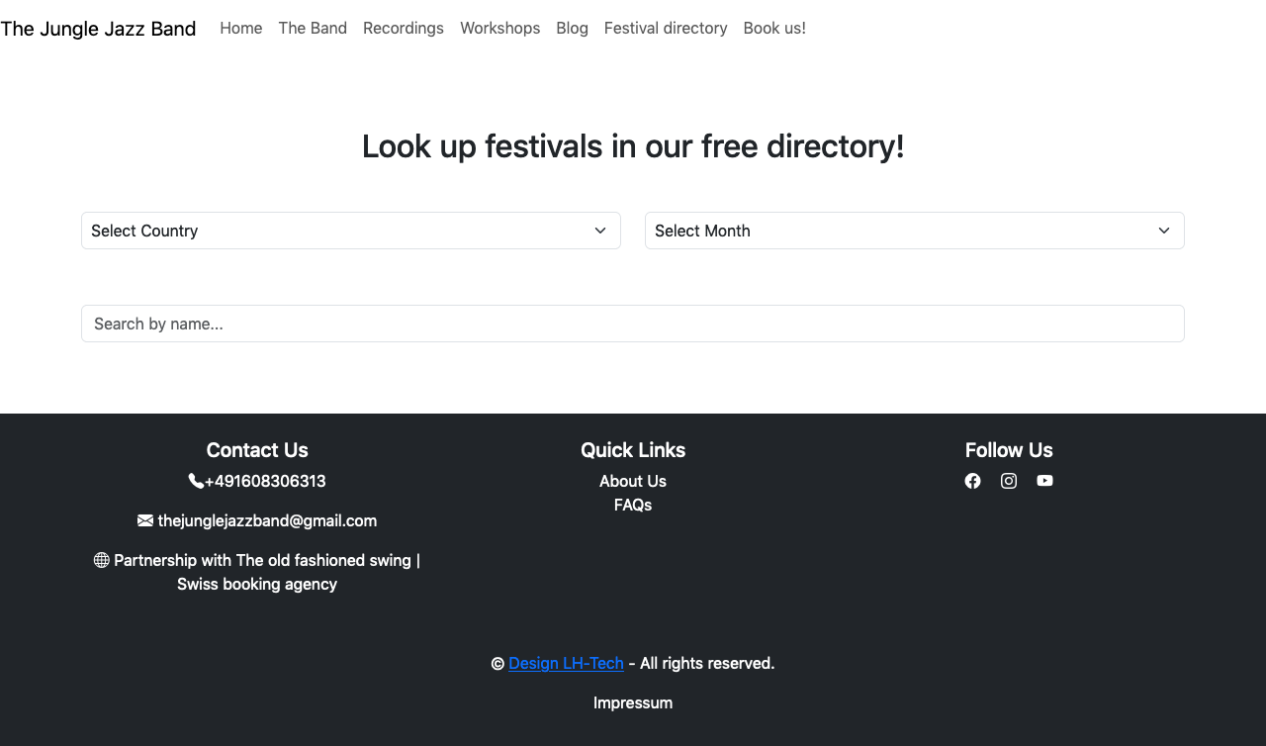Open the Impressum link

(x=633, y=702)
